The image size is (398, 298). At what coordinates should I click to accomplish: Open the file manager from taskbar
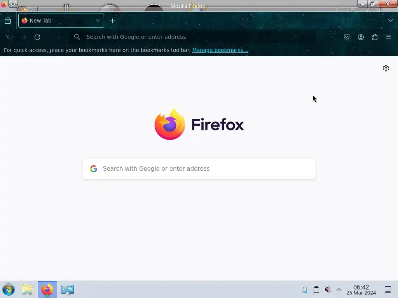(27, 289)
